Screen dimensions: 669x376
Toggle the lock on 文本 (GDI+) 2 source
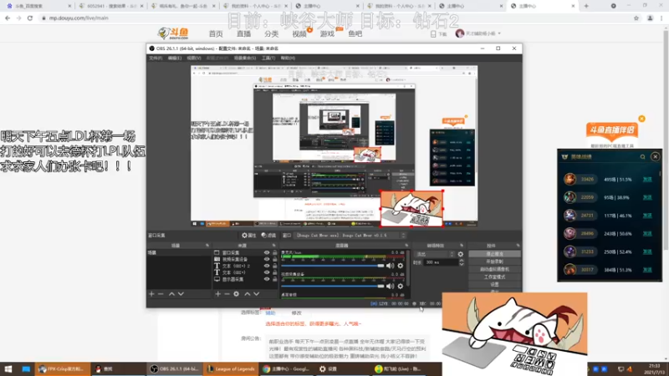click(275, 266)
